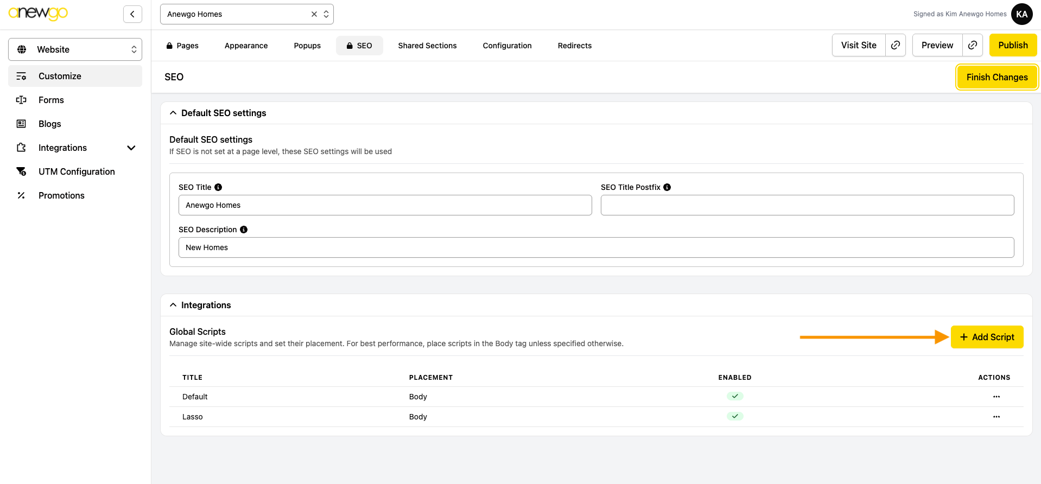Screen dimensions: 1041x484
Task: Toggle enabled status for Lasso script
Action: (x=735, y=417)
